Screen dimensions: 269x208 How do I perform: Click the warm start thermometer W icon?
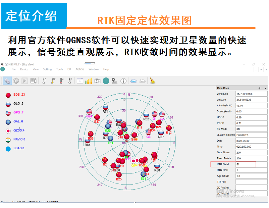click(53, 81)
